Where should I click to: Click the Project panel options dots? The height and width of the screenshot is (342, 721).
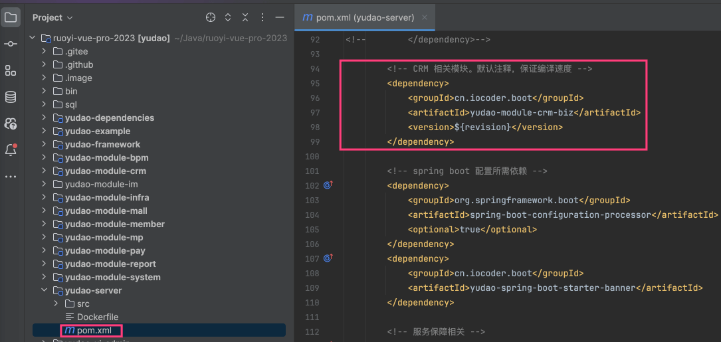tap(262, 17)
